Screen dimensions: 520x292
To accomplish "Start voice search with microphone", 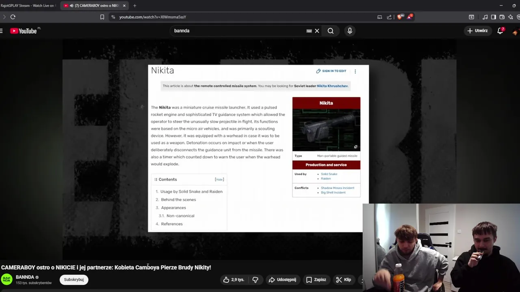I will pyautogui.click(x=350, y=31).
